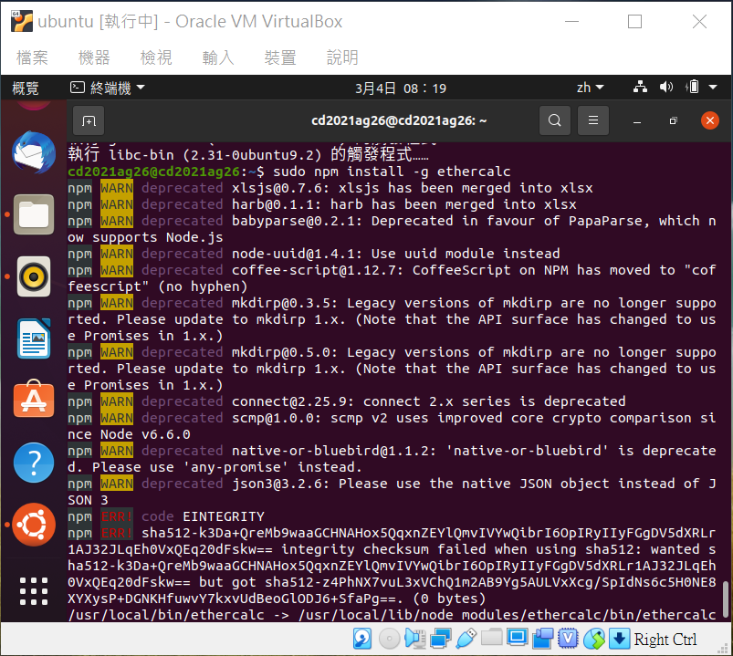Click VirtualBox network adapters status icon
Screen dimensions: 733x656
440,639
